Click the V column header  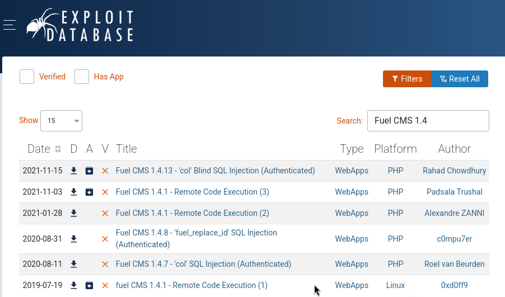coord(105,149)
